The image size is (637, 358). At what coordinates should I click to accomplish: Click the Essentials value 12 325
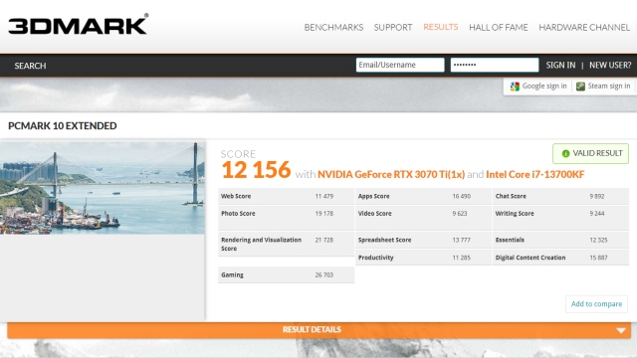598,240
